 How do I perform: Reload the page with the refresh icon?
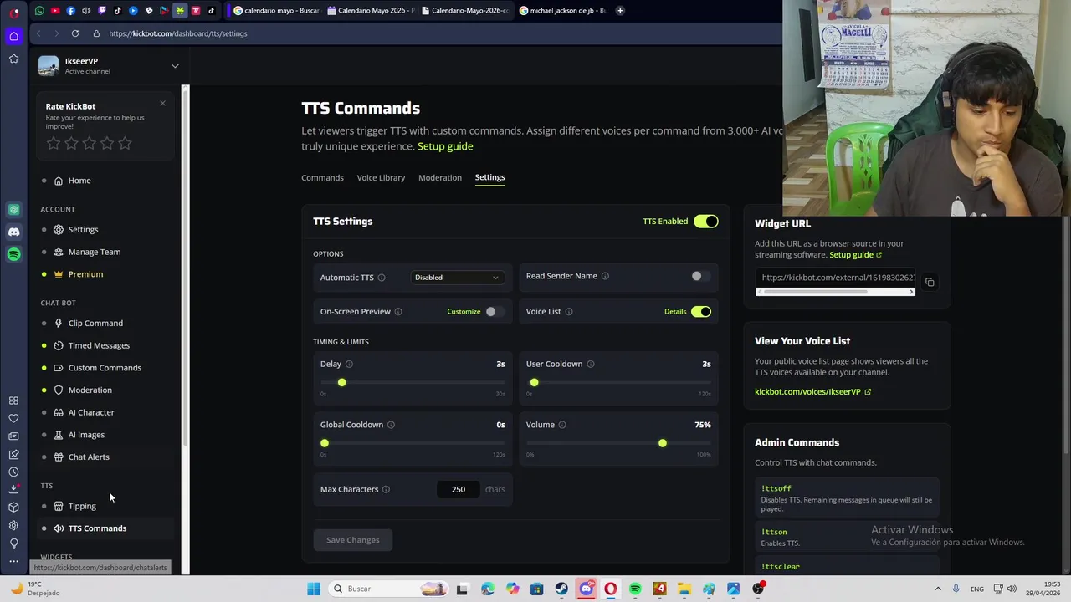click(x=75, y=33)
